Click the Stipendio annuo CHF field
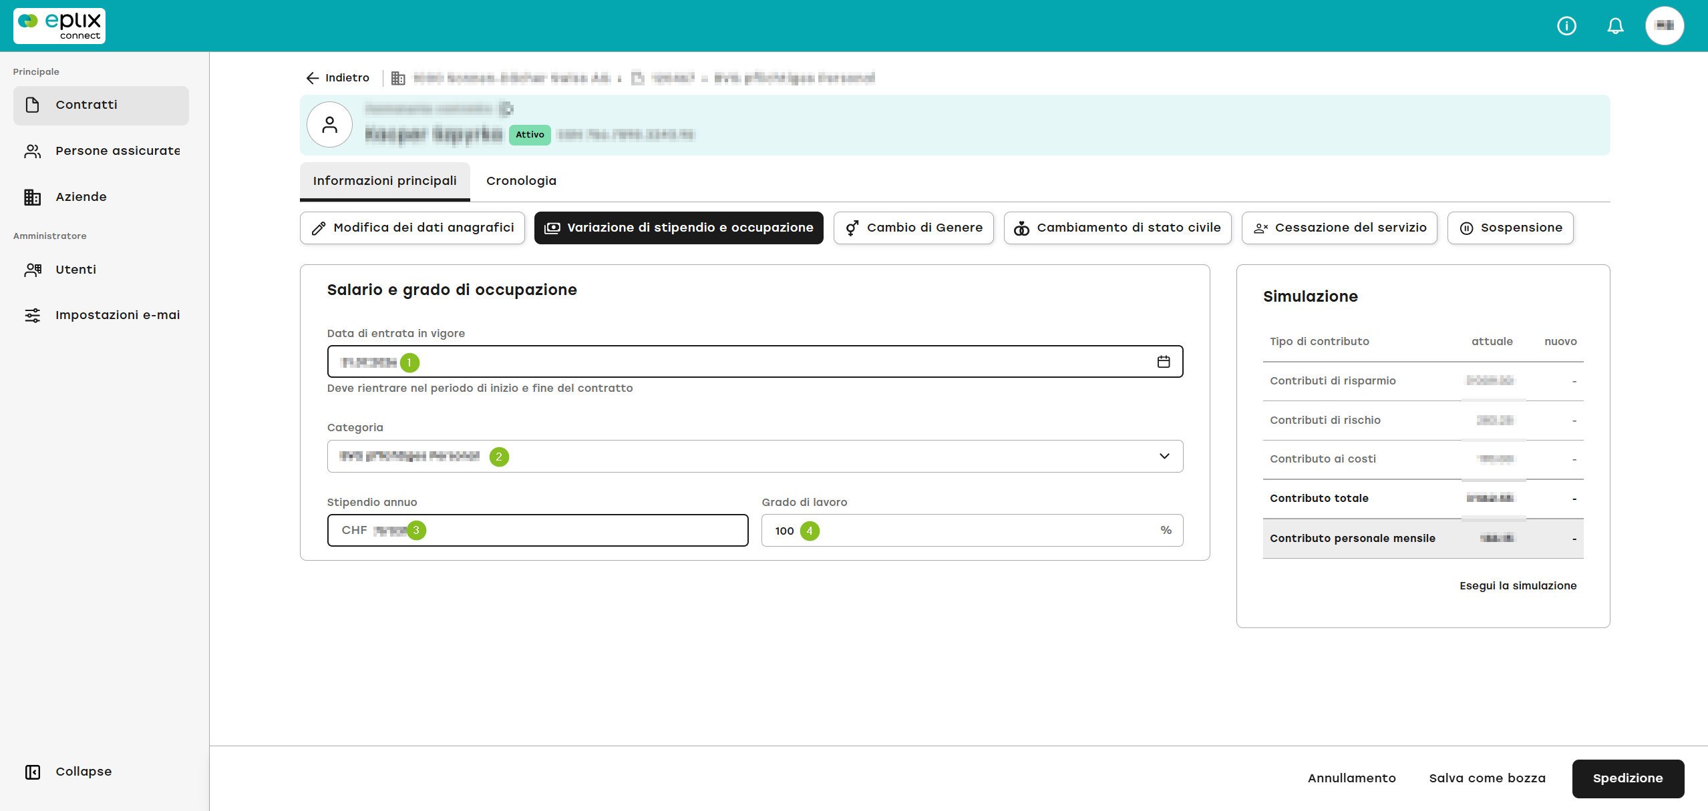Image resolution: width=1708 pixels, height=811 pixels. pyautogui.click(x=538, y=531)
